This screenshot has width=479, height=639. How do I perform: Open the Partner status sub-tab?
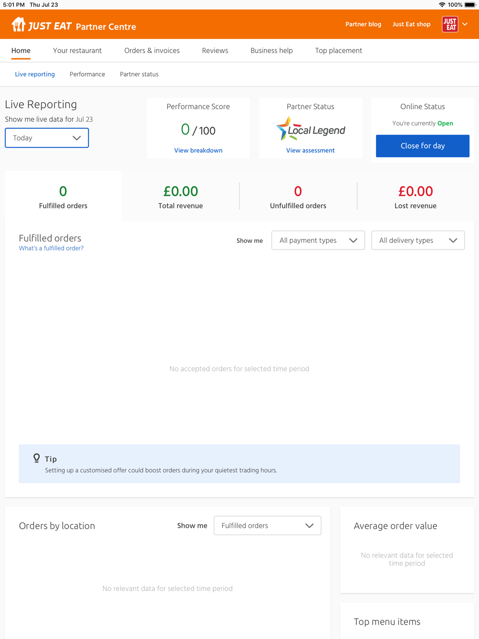139,74
